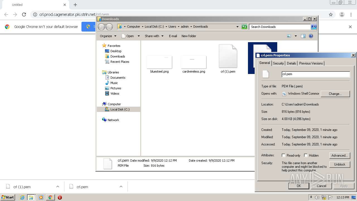
Task: Bookmark this page with the star icon
Action: tap(331, 15)
